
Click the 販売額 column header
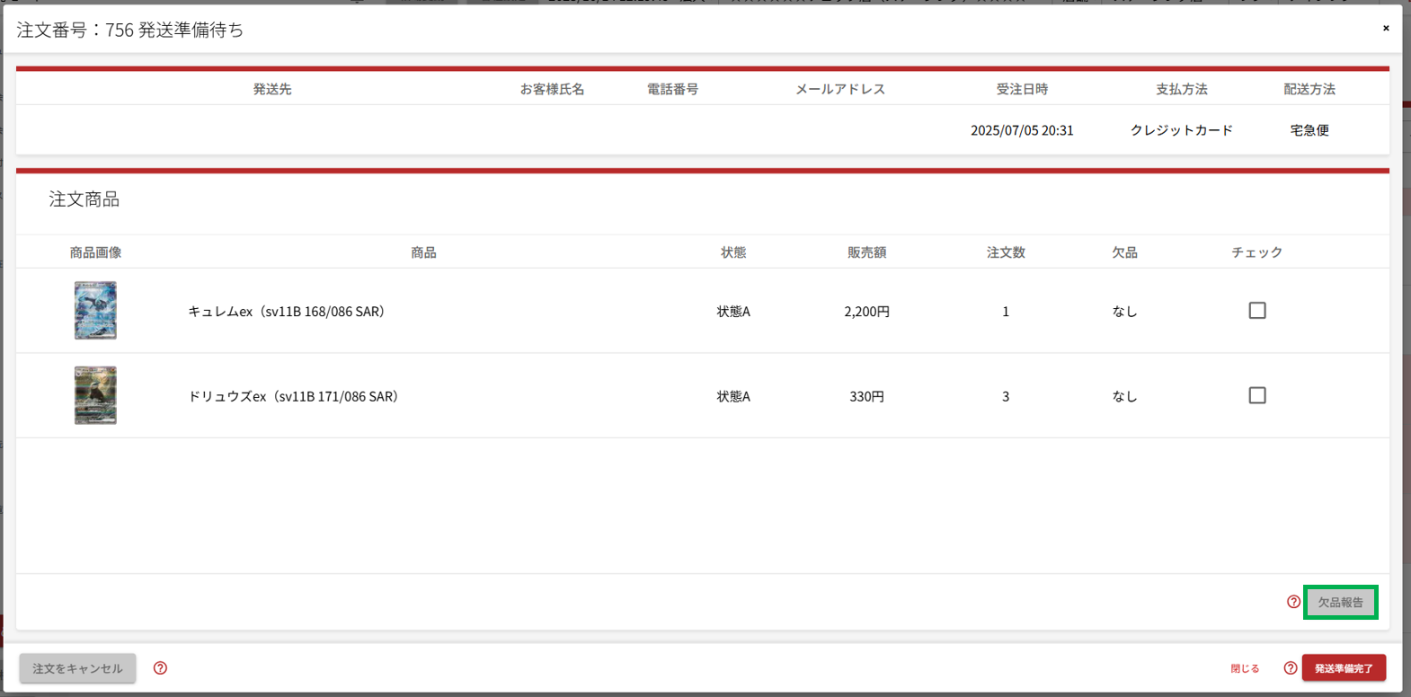[x=866, y=252]
